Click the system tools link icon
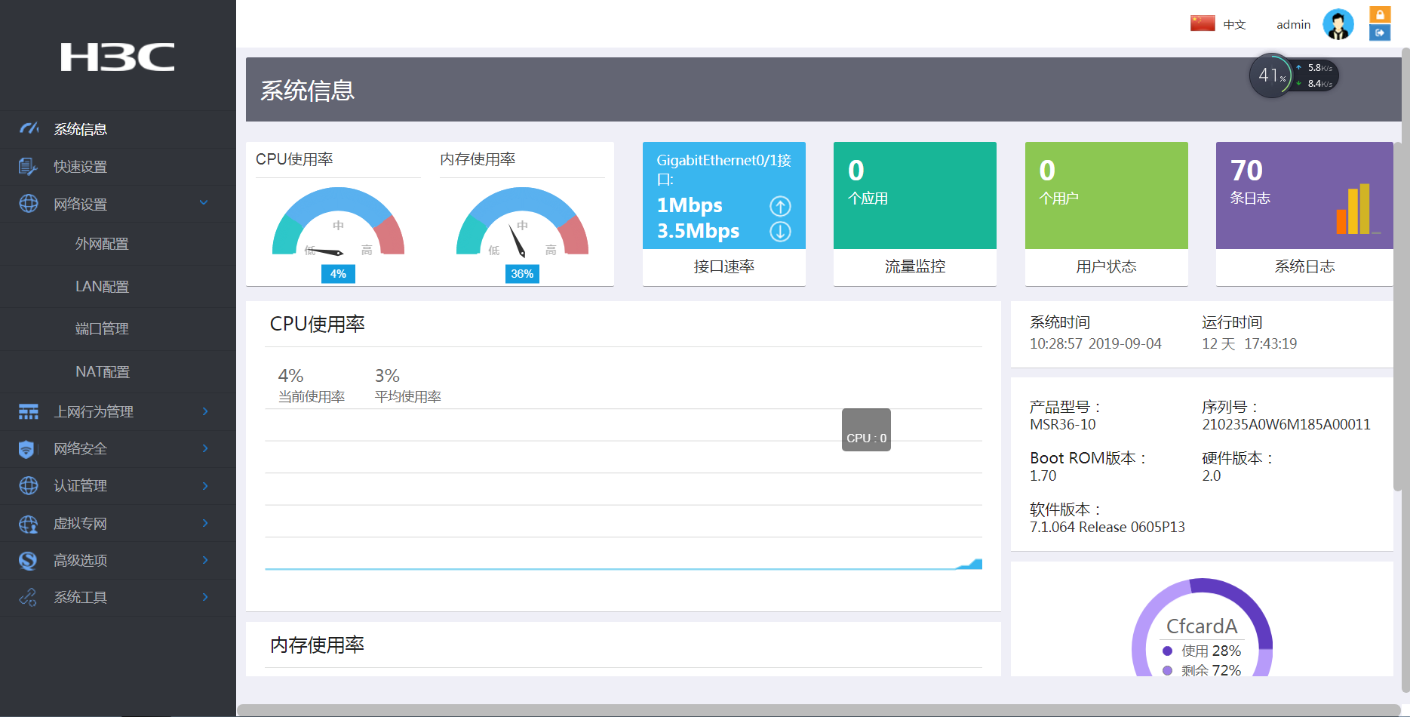Screen dimensions: 1410x717 point(28,597)
